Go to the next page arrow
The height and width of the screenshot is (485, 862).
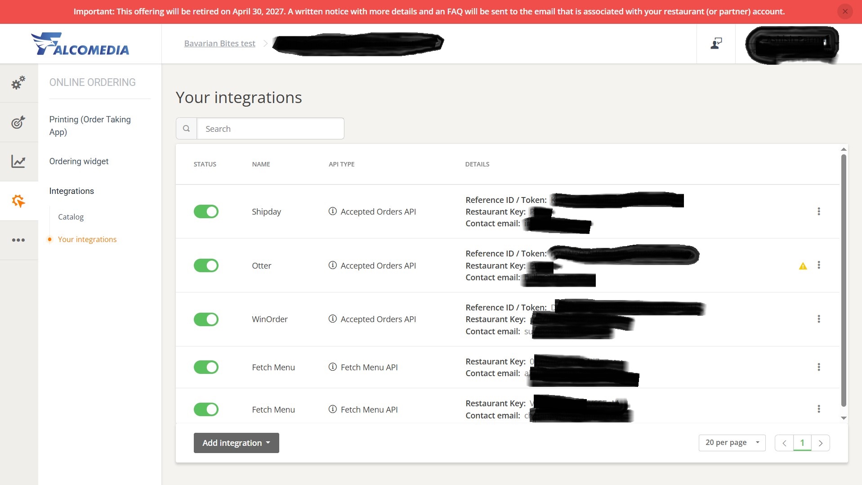[x=820, y=443]
